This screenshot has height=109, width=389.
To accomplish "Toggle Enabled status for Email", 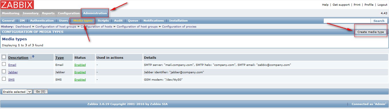I will coord(80,65).
